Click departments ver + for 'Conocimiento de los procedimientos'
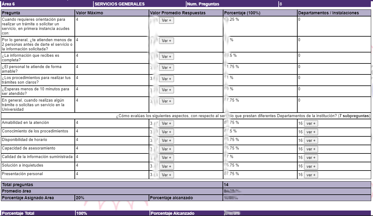 [311, 132]
